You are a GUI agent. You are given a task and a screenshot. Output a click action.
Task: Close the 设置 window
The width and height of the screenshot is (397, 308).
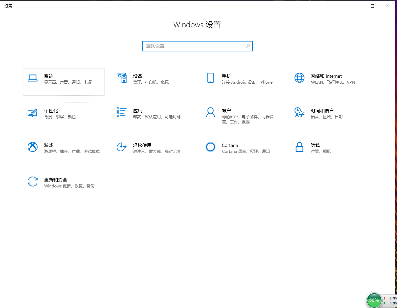click(x=387, y=6)
